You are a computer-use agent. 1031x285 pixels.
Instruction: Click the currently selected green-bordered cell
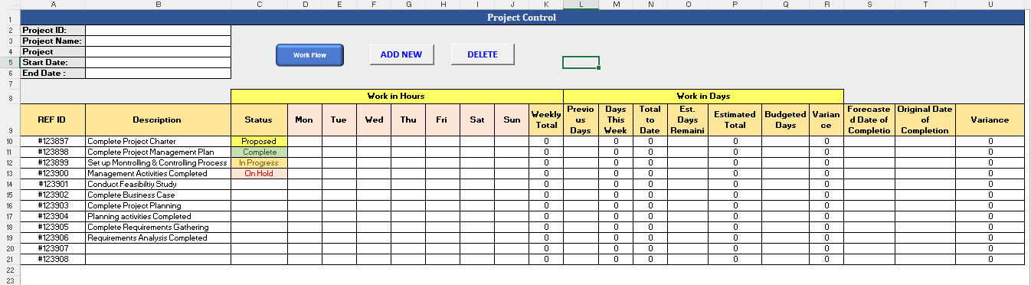581,62
